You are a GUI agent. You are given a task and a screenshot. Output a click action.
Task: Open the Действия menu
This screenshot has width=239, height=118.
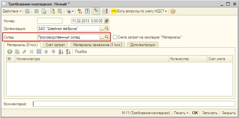tap(12, 11)
